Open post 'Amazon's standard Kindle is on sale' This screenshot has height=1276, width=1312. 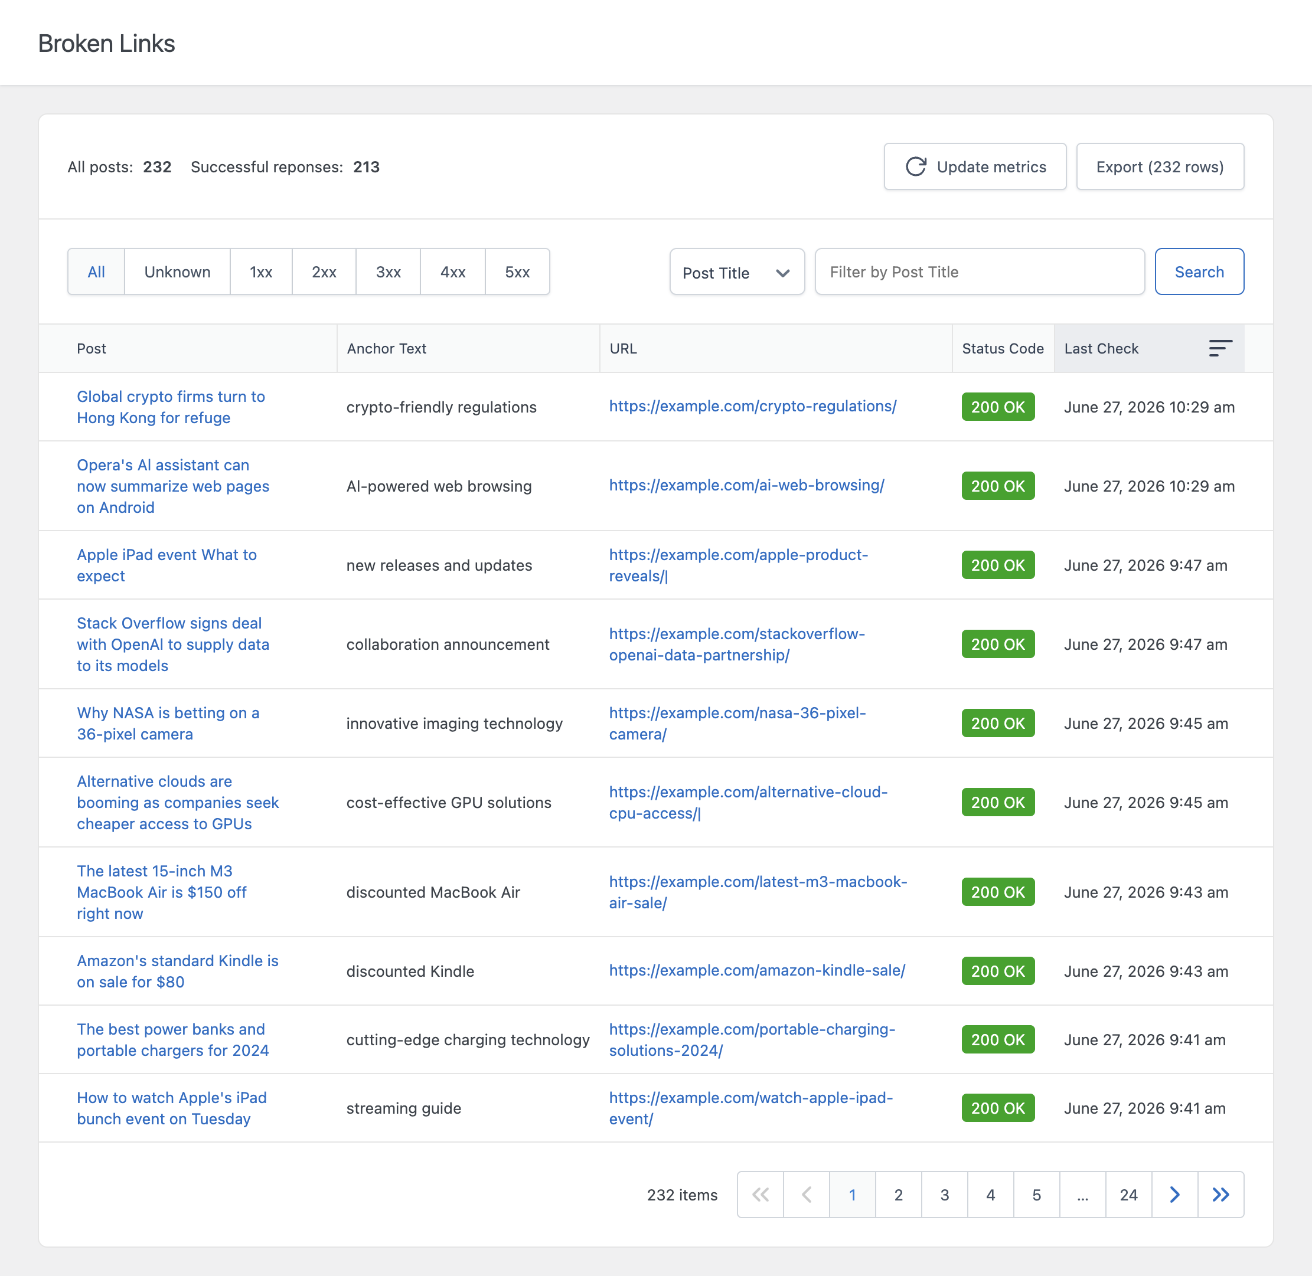[x=178, y=971]
